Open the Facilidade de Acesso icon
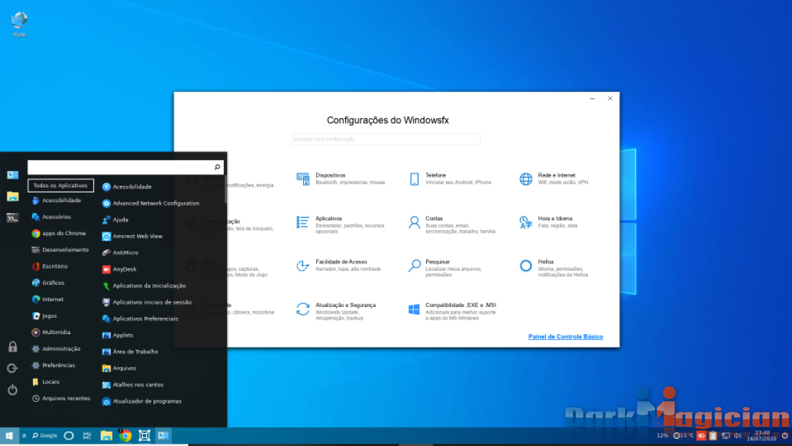 click(303, 265)
